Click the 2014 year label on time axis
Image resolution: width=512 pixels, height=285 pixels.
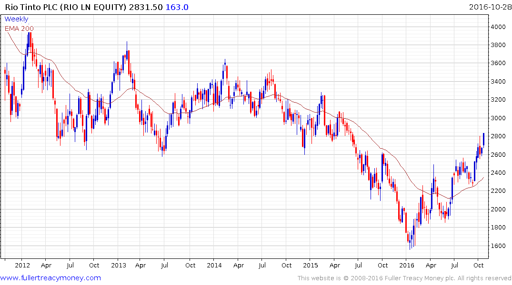click(x=214, y=265)
